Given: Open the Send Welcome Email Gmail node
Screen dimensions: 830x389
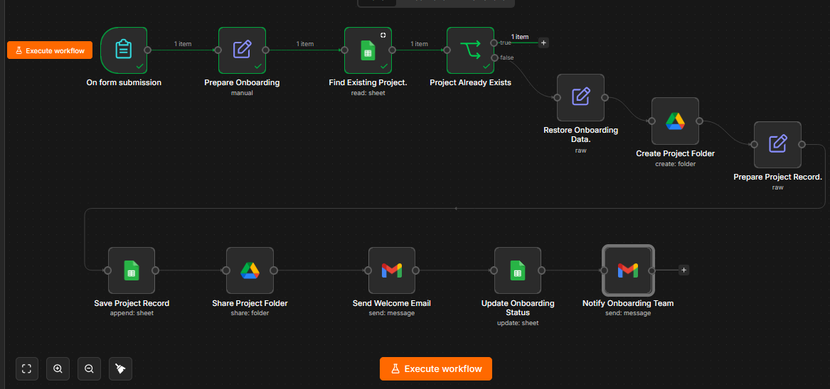Looking at the screenshot, I should pyautogui.click(x=392, y=270).
